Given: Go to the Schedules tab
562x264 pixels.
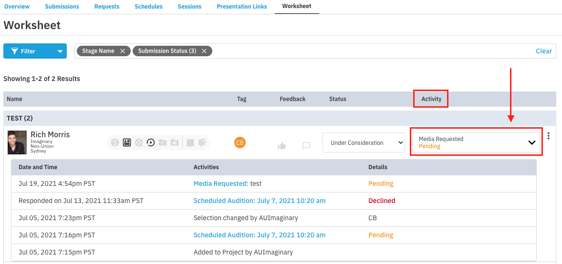Looking at the screenshot, I should pos(148,7).
